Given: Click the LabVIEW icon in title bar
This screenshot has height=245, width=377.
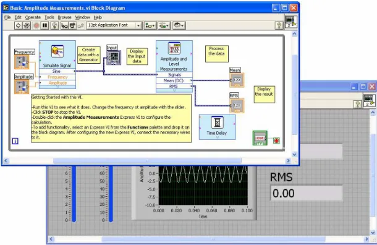Looking at the screenshot, I should coord(6,7).
